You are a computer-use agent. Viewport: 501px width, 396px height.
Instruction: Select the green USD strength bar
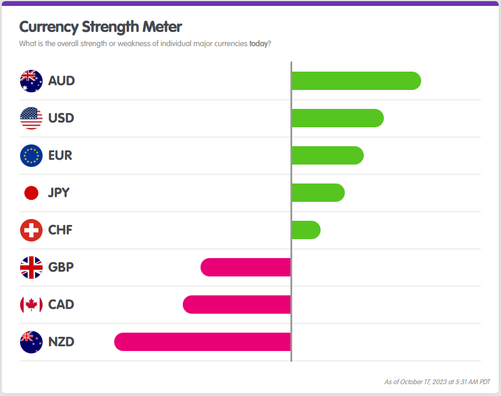click(337, 118)
